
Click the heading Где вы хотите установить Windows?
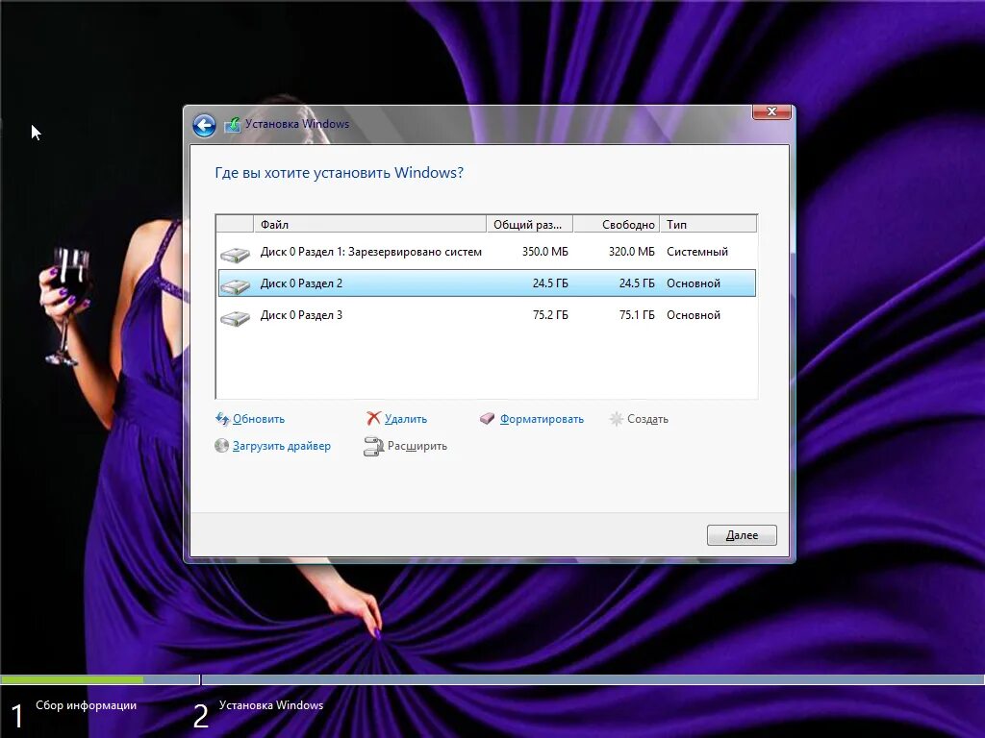340,173
